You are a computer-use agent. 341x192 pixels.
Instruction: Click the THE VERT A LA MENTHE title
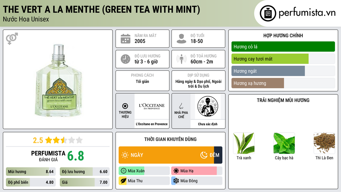coord(101,9)
